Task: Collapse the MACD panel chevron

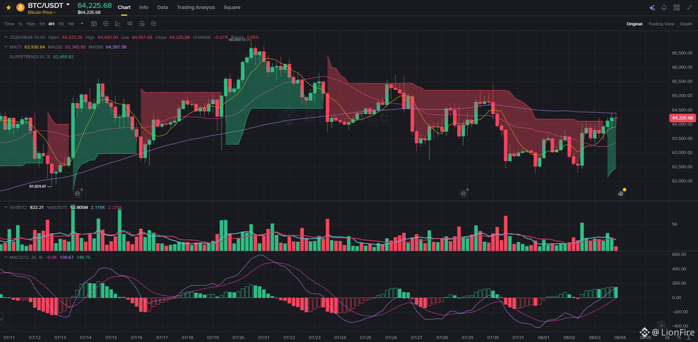Action: (6, 257)
